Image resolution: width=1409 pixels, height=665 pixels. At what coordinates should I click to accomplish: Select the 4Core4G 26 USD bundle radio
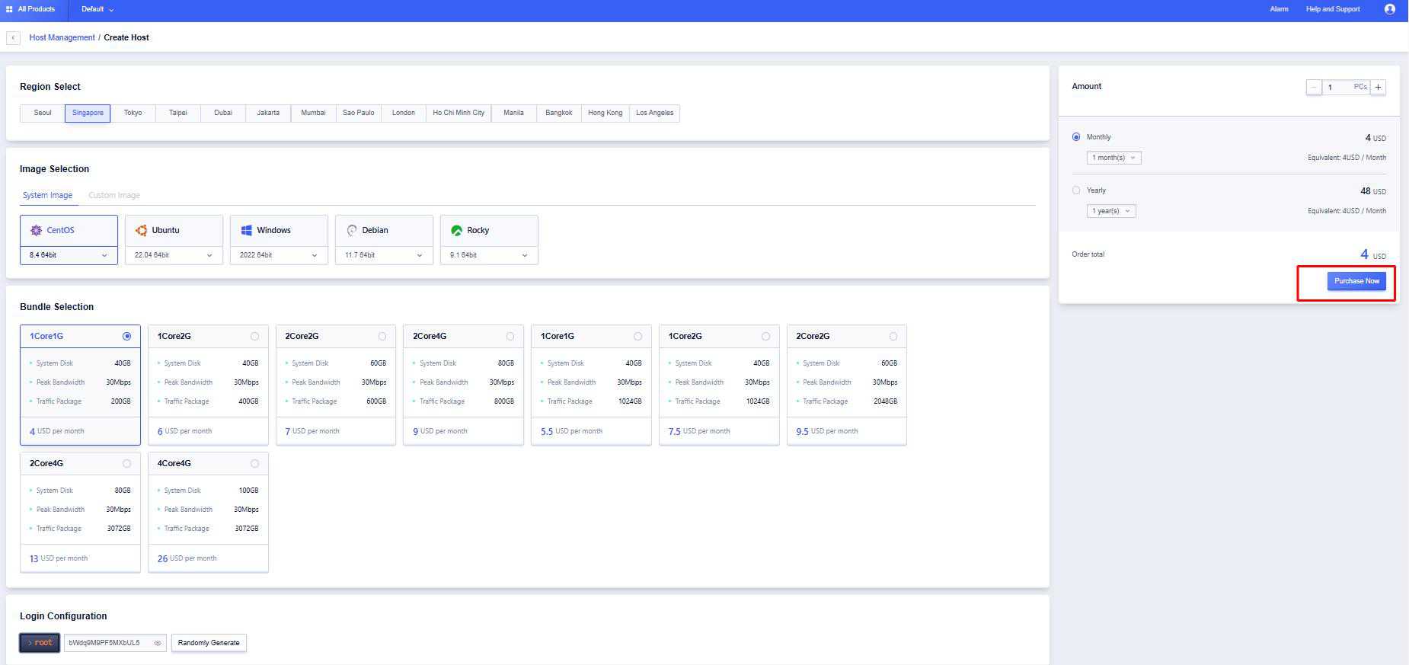coord(254,463)
